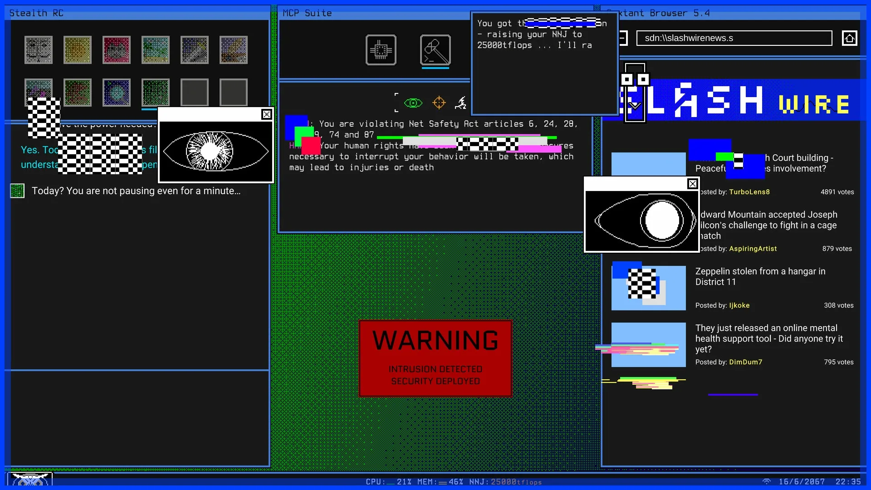Click the pixel-face logo above the SLASH WIRE banner
Image resolution: width=871 pixels, height=490 pixels.
coord(635,79)
